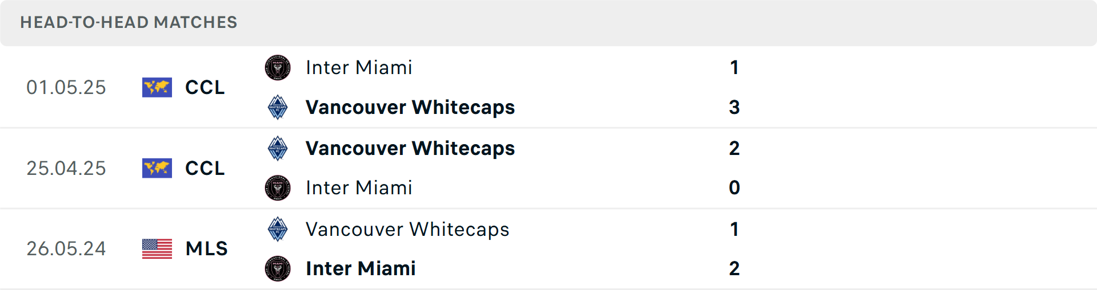Click Inter Miami crest in 26.05.24 match
The height and width of the screenshot is (290, 1097).
click(278, 268)
